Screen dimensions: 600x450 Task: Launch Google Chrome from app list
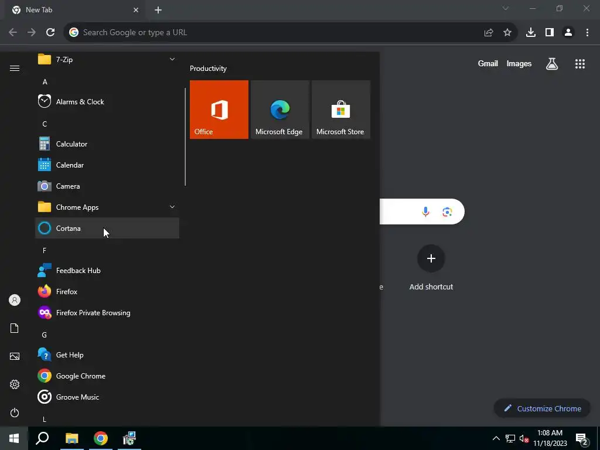(x=107, y=376)
